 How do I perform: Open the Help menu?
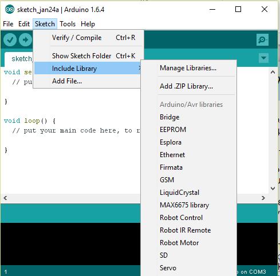[88, 24]
